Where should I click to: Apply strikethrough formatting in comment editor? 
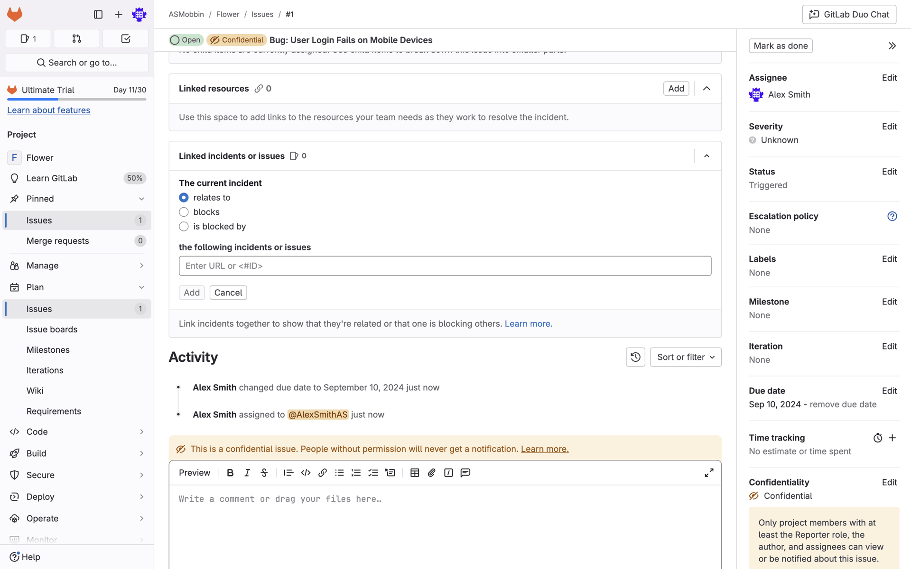tap(264, 473)
